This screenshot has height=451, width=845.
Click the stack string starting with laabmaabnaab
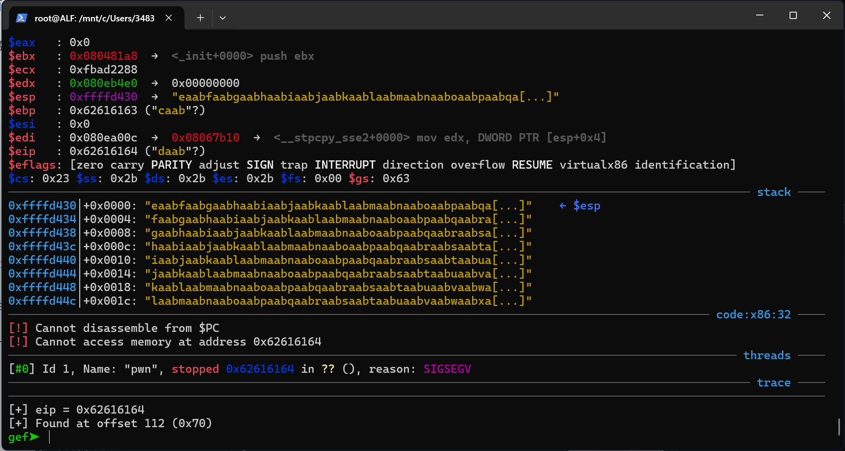[x=338, y=301]
